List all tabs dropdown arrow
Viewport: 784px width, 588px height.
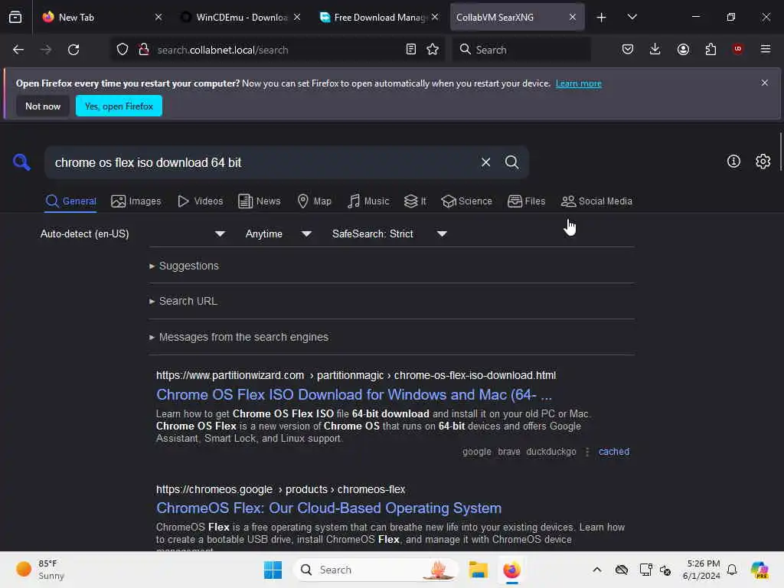632,17
